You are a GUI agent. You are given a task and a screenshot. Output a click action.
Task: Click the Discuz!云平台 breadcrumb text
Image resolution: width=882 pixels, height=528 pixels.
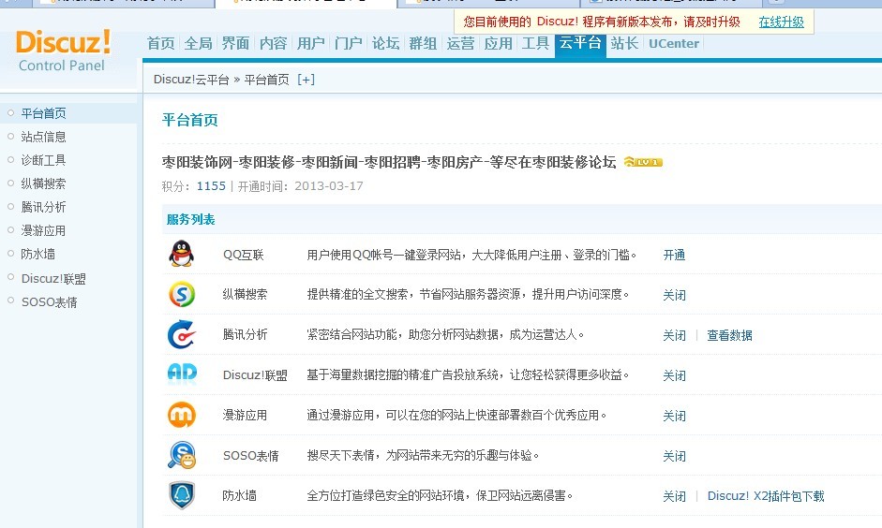tap(191, 80)
